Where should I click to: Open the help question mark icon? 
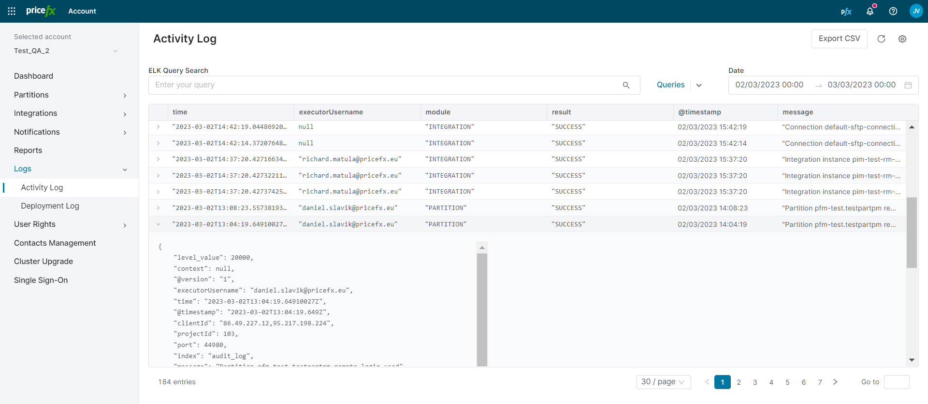(x=893, y=11)
